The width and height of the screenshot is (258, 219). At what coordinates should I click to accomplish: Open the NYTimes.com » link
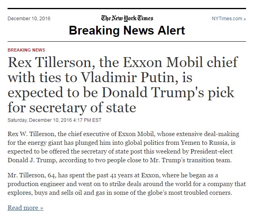pos(229,19)
